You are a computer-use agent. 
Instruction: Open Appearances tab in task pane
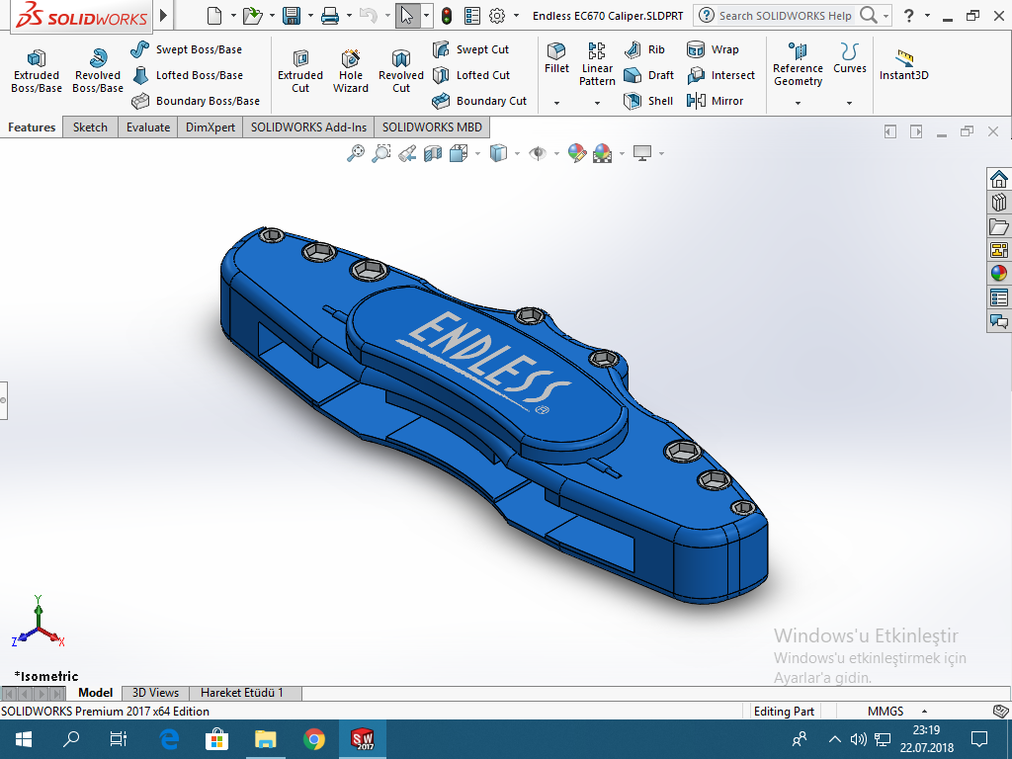999,273
